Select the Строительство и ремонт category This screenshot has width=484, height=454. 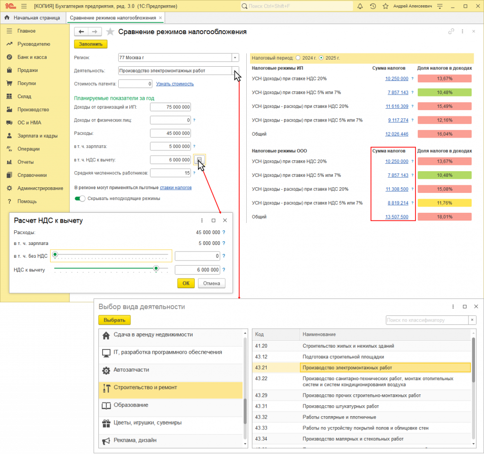tap(171, 390)
